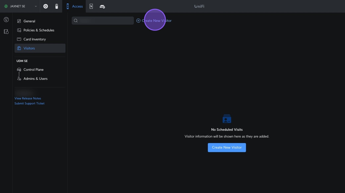The width and height of the screenshot is (345, 193).
Task: Click the door policy icon in left rail
Action: [6, 31]
